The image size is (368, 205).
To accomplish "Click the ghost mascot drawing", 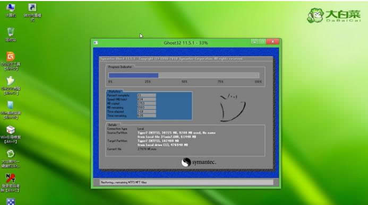I will 233,108.
